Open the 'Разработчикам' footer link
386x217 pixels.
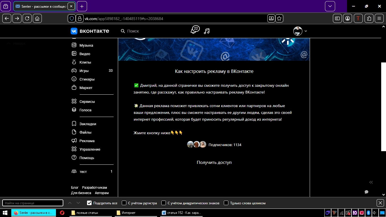click(94, 188)
